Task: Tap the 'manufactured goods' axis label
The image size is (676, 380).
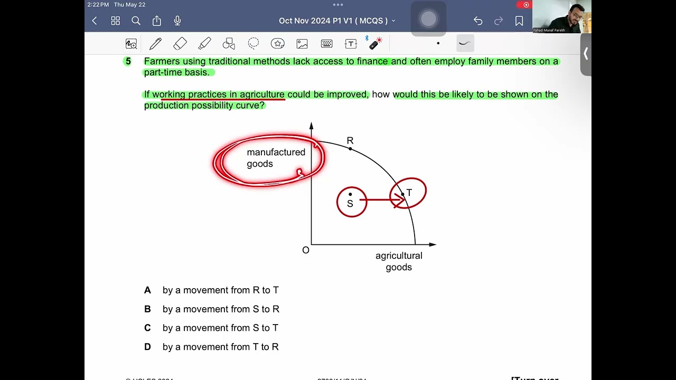Action: pos(276,158)
